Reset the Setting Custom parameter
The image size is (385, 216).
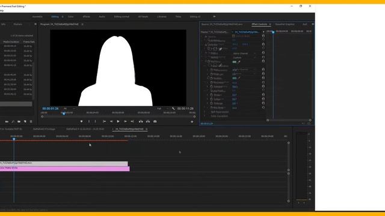coord(263,58)
